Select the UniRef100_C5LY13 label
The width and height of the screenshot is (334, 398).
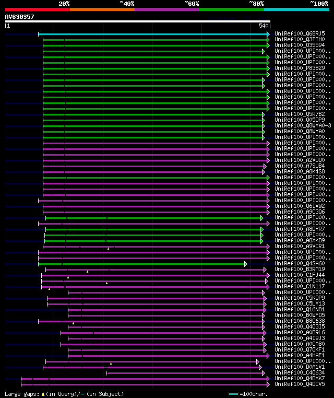[x=300, y=303]
